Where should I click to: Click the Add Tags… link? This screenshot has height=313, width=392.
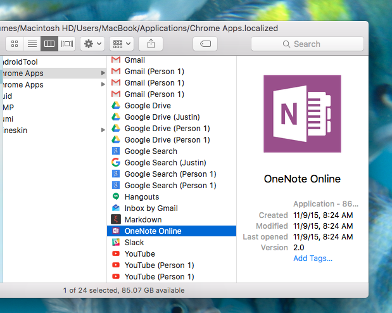[313, 259]
